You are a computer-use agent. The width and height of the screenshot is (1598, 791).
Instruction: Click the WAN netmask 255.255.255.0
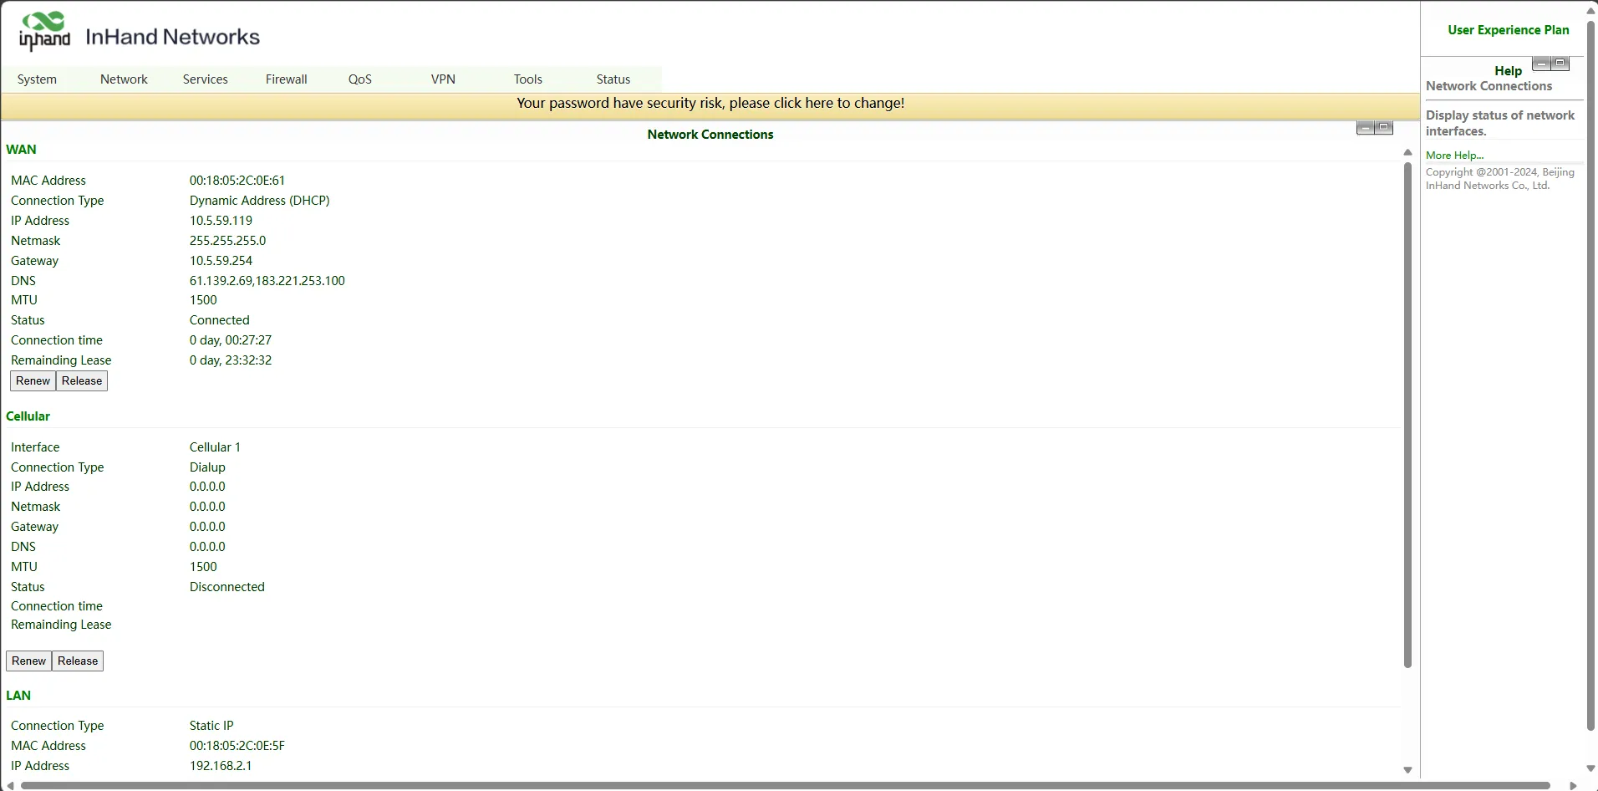coord(228,241)
